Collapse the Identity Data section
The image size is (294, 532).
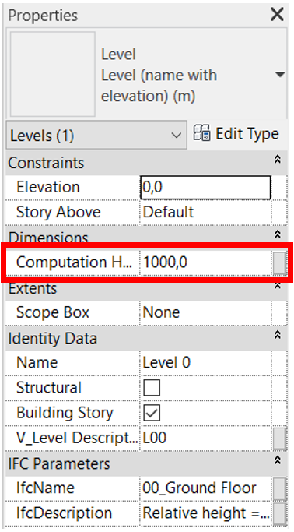click(278, 335)
